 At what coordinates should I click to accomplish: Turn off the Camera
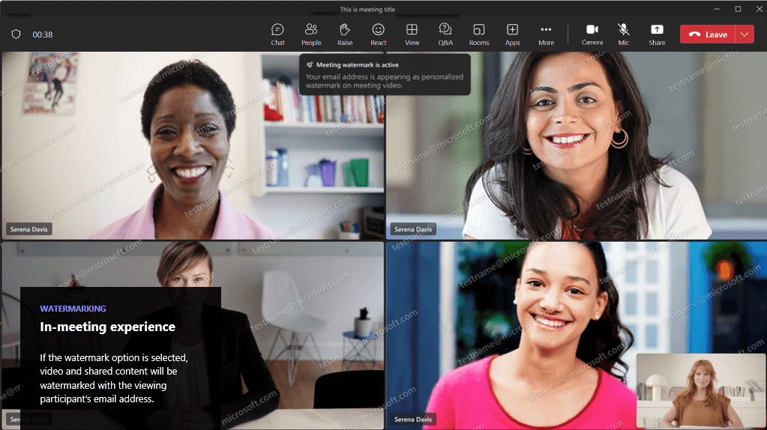click(592, 34)
